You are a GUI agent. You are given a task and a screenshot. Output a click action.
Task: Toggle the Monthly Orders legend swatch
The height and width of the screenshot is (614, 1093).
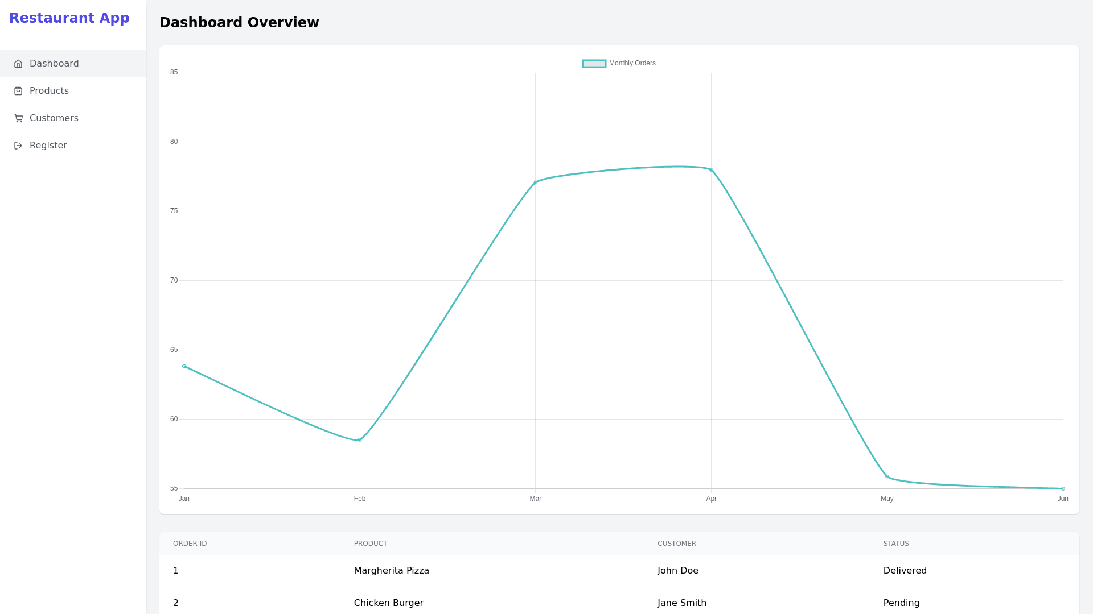point(594,64)
